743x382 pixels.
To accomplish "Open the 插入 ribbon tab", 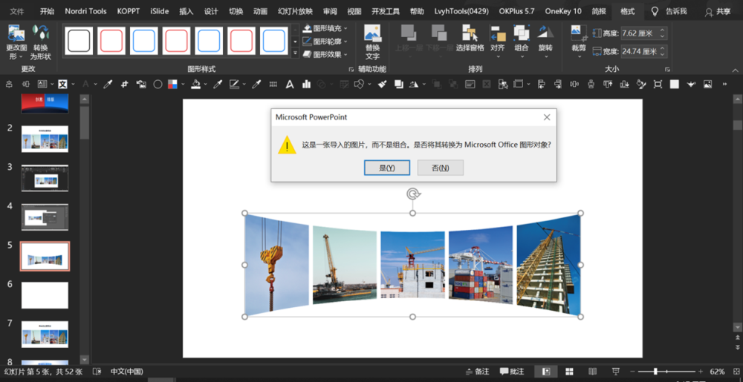I will click(186, 11).
